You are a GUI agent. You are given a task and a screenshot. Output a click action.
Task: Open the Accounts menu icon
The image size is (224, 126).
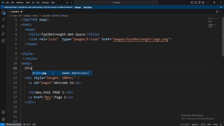point(3,112)
